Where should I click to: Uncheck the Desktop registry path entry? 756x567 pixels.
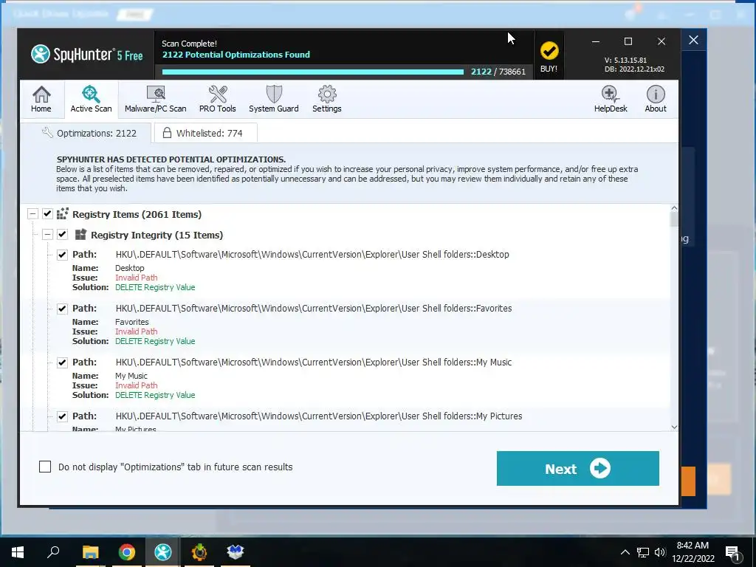62,255
